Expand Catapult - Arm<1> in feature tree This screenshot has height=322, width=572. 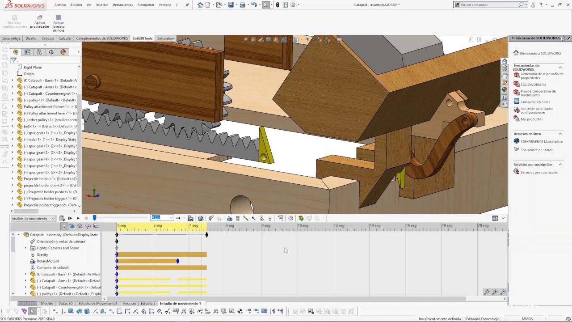click(x=13, y=87)
